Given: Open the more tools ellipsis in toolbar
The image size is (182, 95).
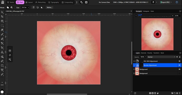Looking at the screenshot, I should 2,85.
